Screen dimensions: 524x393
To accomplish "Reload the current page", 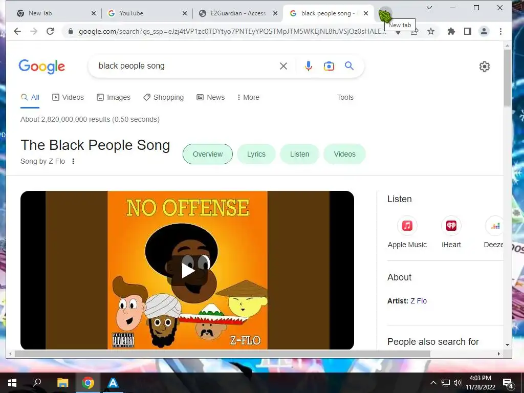I will click(x=50, y=31).
